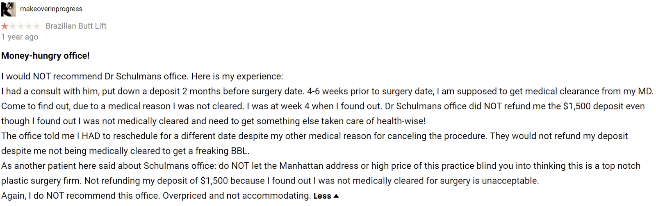Viewport: 656px width, 206px height.
Task: Click the "1 year ago" timestamp
Action: [x=20, y=37]
